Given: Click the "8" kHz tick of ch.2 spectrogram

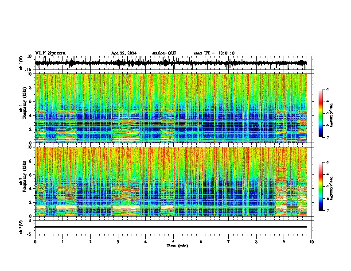Looking at the screenshot, I should pos(31,161).
